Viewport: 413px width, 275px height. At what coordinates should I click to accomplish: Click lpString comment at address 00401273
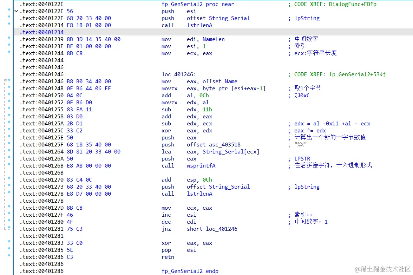click(307, 187)
